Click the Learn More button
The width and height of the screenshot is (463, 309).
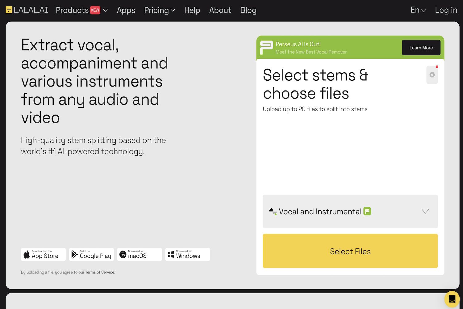pos(421,48)
